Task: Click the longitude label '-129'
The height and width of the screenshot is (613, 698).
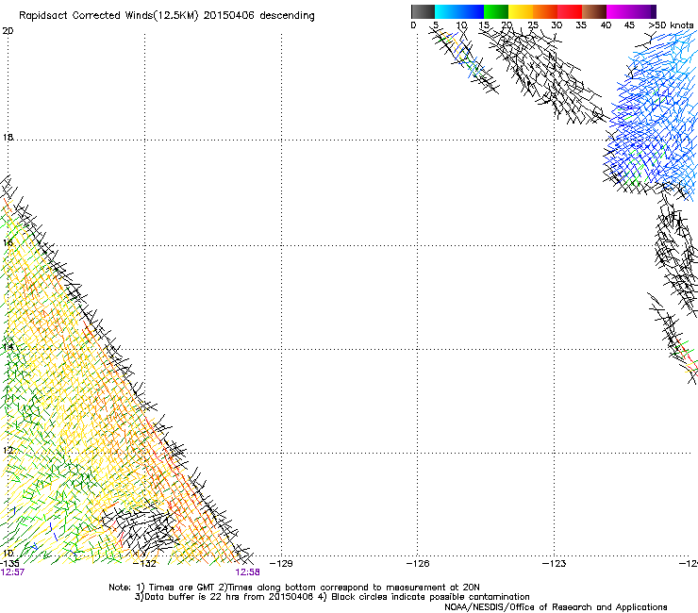Action: point(281,564)
